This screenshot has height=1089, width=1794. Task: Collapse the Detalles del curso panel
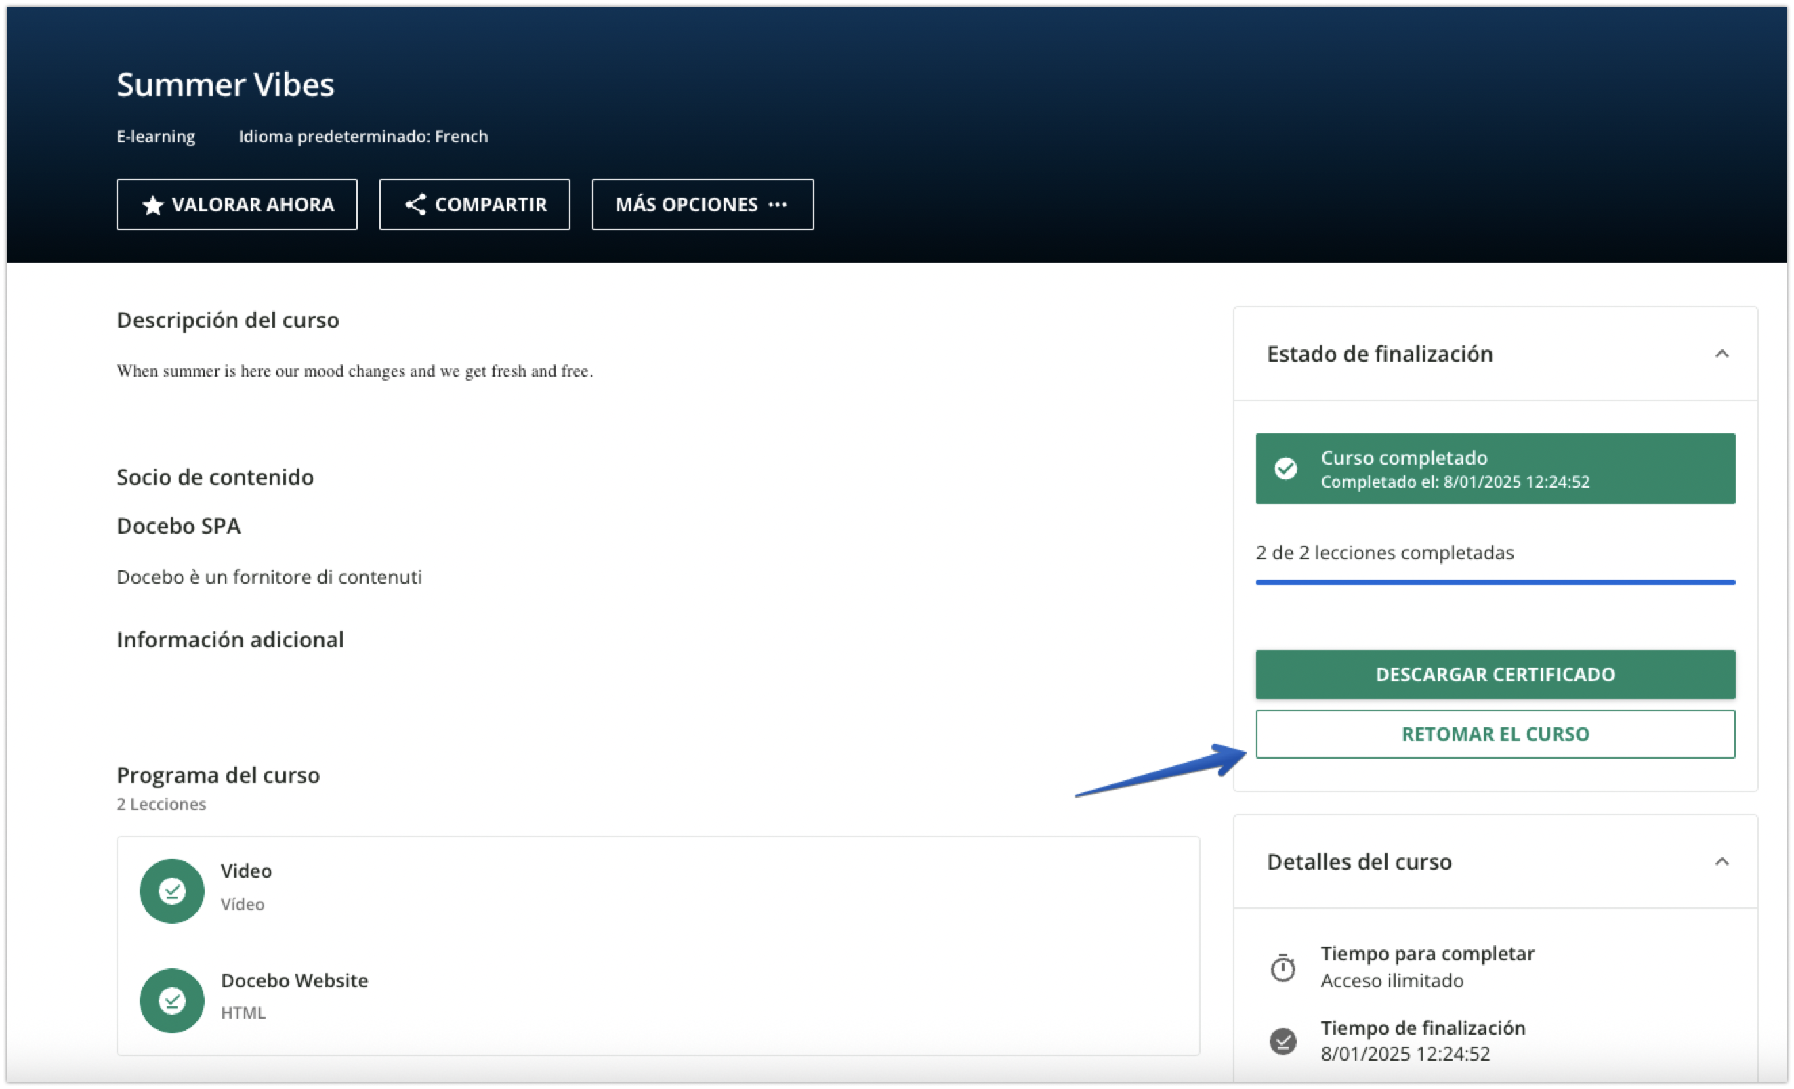tap(1722, 862)
